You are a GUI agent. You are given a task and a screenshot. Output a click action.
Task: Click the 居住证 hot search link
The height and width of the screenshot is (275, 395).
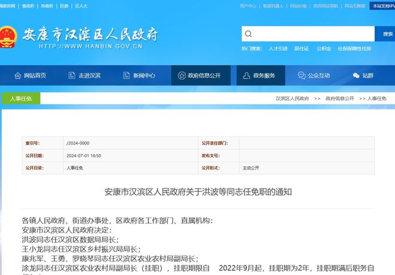coord(302,49)
